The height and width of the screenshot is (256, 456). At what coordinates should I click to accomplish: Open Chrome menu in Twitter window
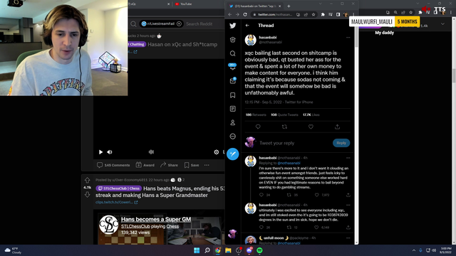coord(353,14)
